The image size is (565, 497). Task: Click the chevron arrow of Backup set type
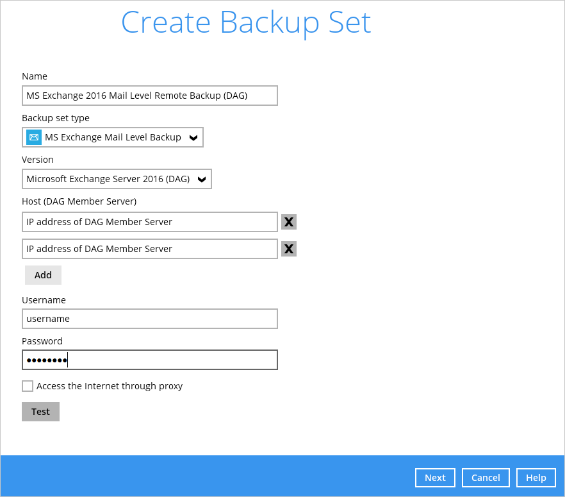pos(193,138)
